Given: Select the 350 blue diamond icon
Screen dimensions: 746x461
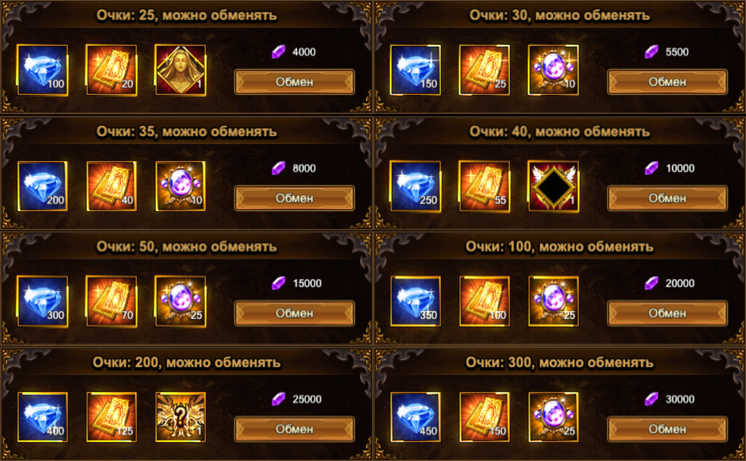Looking at the screenshot, I should 415,302.
